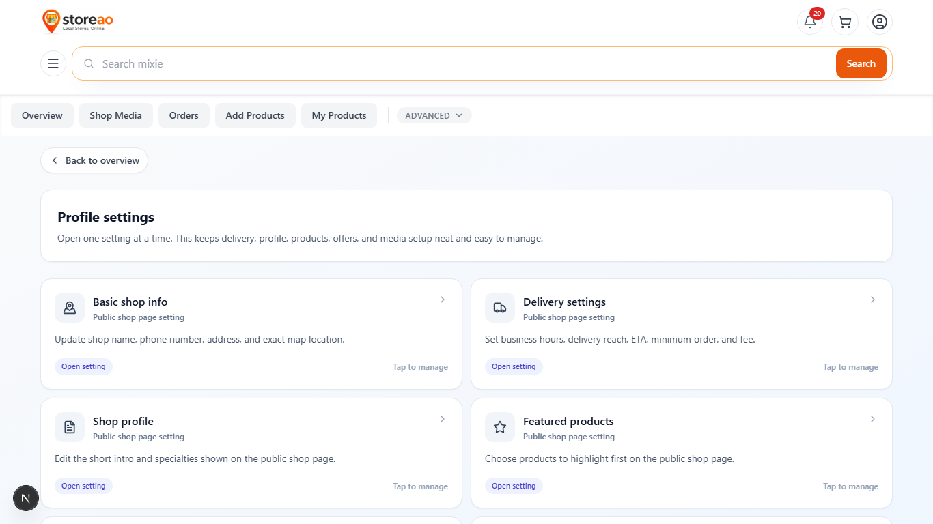
Task: Click chevron on Delivery settings card
Action: (873, 300)
